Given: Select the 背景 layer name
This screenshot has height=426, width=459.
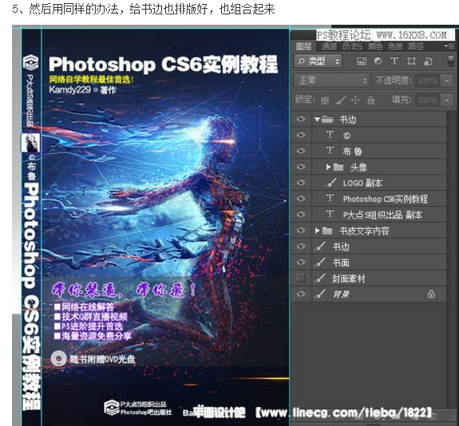Looking at the screenshot, I should pyautogui.click(x=341, y=294).
